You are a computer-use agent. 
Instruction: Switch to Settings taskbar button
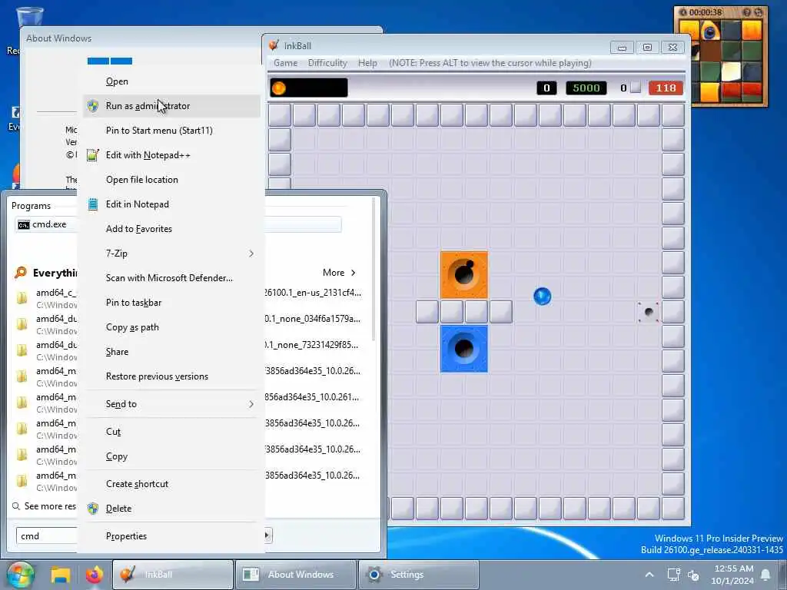tap(419, 575)
